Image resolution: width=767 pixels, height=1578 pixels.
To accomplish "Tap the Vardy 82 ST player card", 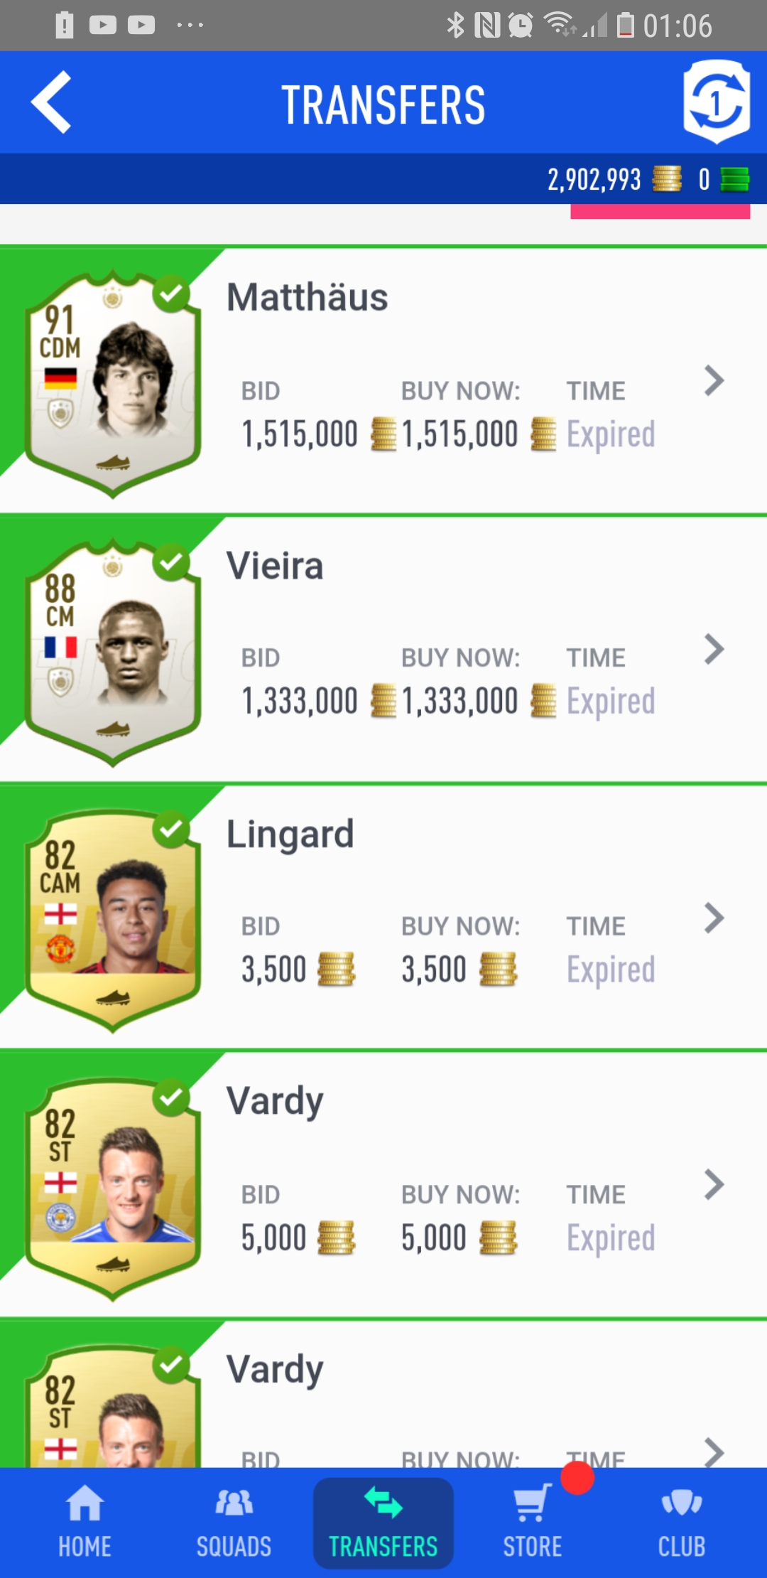I will coord(112,1188).
